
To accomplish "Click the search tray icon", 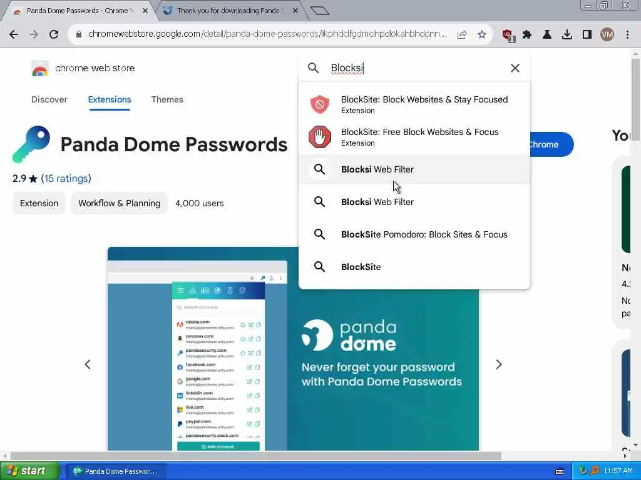I will (595, 471).
